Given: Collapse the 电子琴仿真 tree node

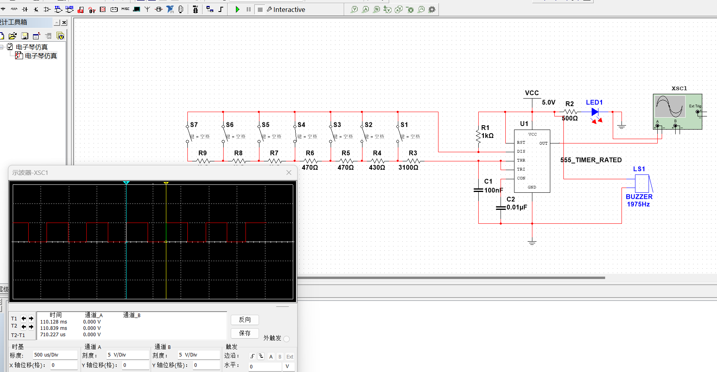Looking at the screenshot, I should [2, 47].
